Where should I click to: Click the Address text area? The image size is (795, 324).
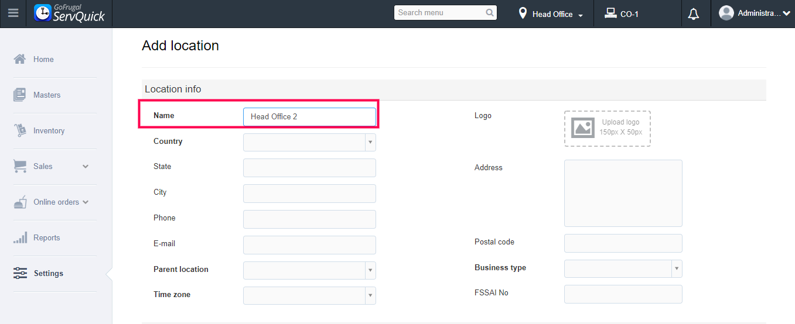coord(623,193)
